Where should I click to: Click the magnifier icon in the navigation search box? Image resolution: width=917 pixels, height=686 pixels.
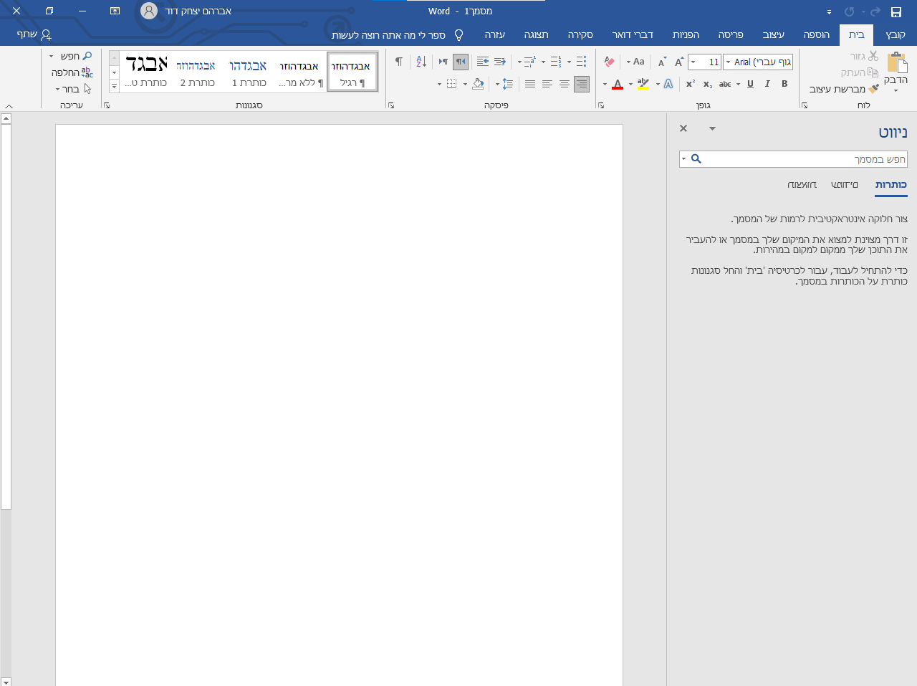[696, 159]
